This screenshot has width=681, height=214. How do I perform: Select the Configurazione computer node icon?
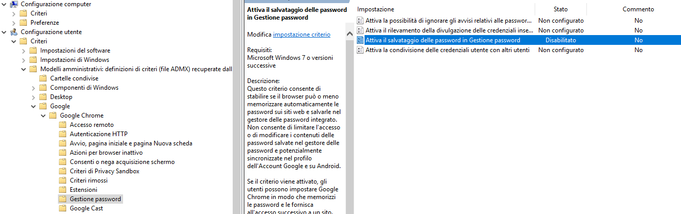coord(14,4)
